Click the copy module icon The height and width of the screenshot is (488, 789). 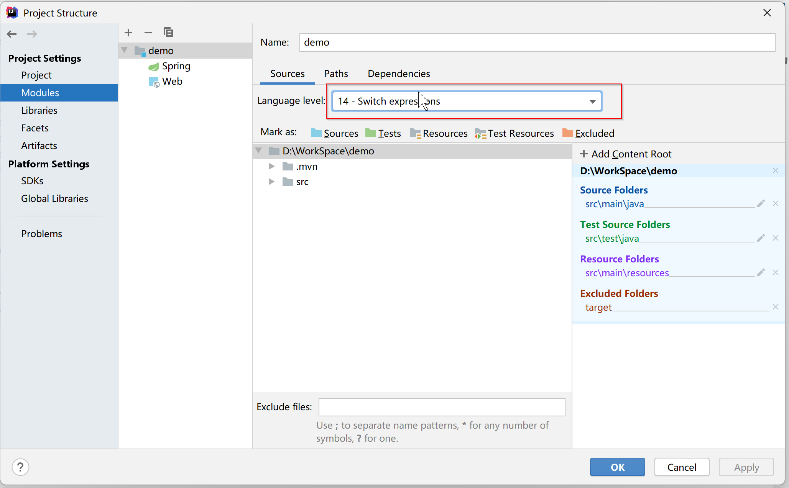click(x=168, y=33)
